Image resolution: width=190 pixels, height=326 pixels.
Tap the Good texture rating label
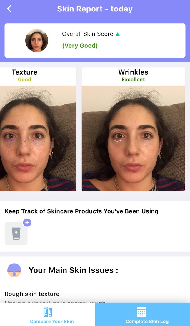(24, 80)
